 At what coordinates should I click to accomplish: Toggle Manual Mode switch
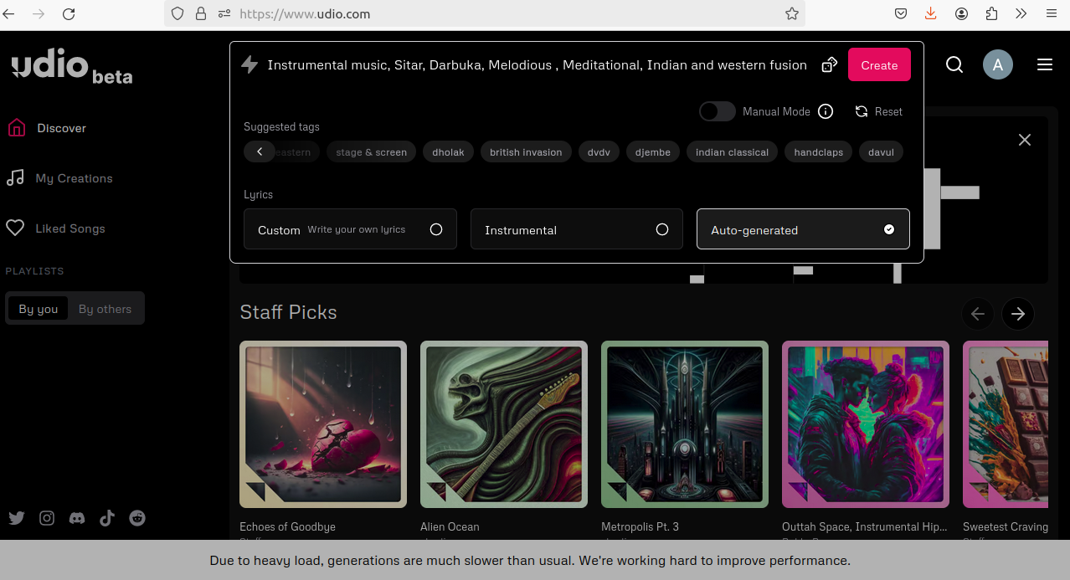tap(718, 111)
